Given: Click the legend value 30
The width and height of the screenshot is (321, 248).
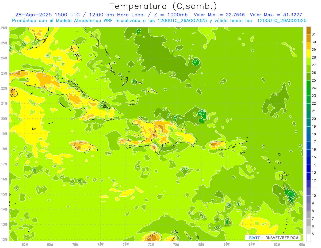Looking at the screenshot, I should pyautogui.click(x=314, y=42).
